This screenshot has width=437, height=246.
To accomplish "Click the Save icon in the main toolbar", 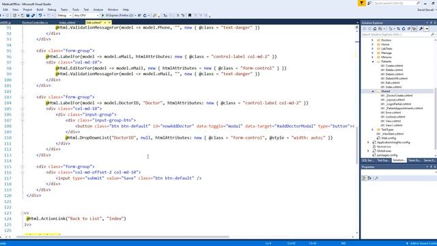I will [28, 15].
